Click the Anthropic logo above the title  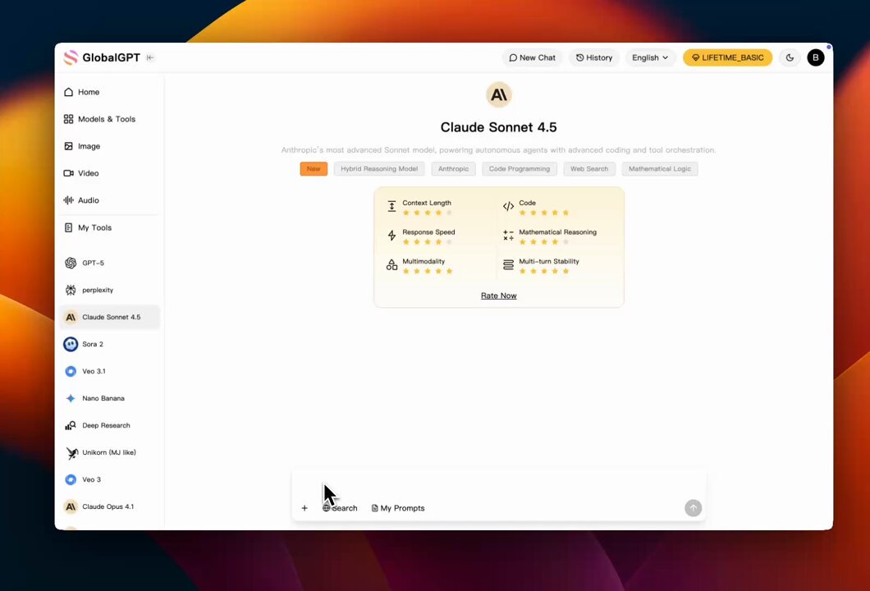(x=499, y=95)
